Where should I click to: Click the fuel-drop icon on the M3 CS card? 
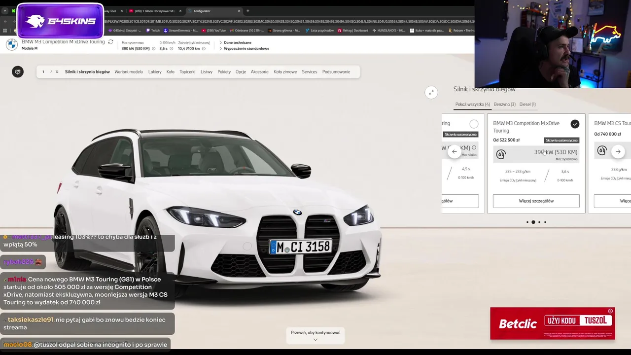(602, 151)
